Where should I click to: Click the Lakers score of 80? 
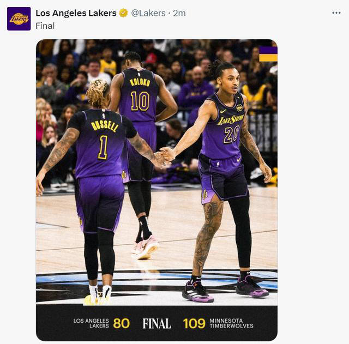[121, 323]
